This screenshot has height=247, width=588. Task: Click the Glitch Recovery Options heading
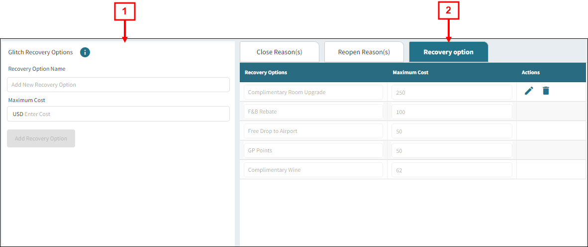point(40,52)
